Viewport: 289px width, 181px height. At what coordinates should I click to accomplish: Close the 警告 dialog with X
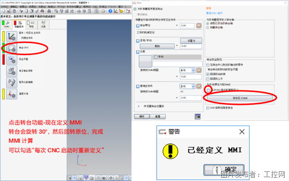click(x=242, y=131)
